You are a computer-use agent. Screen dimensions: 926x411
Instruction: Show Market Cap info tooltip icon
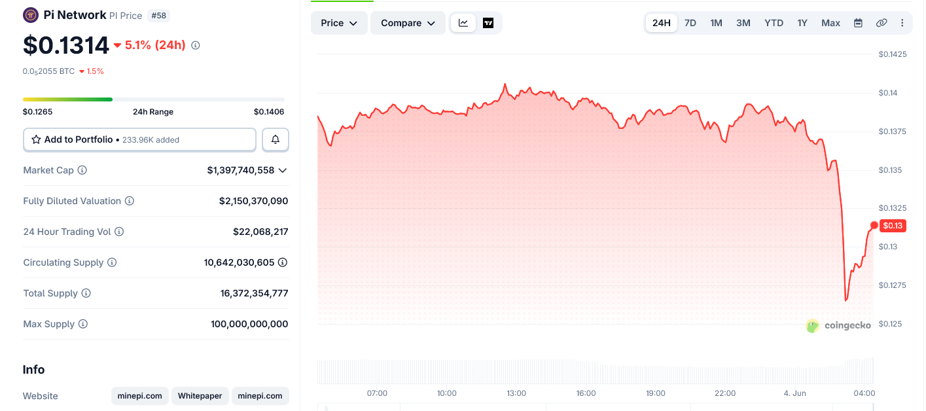click(x=82, y=170)
